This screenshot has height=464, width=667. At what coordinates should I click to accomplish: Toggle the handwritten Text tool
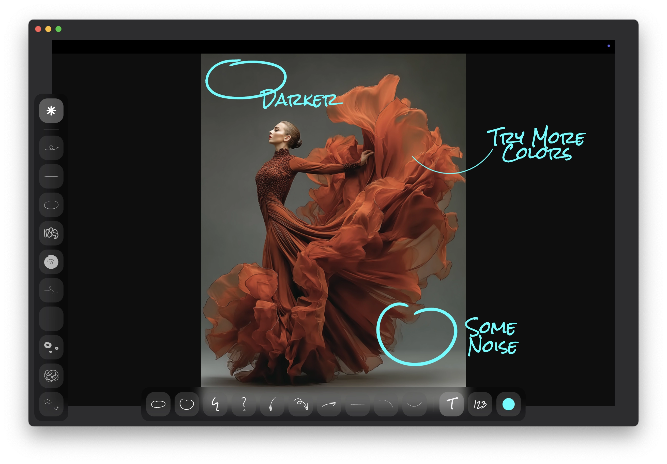[451, 404]
